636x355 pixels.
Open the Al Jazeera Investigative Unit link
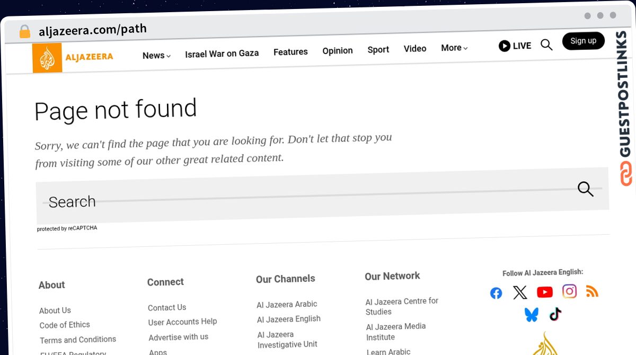point(287,340)
